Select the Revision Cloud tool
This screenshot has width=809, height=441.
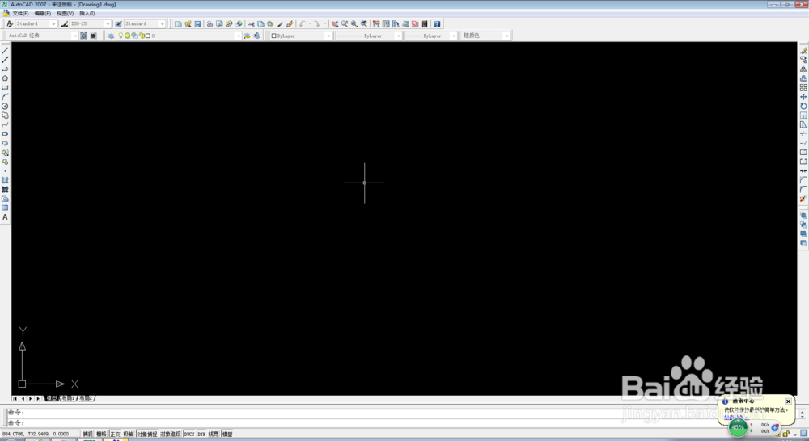point(5,115)
